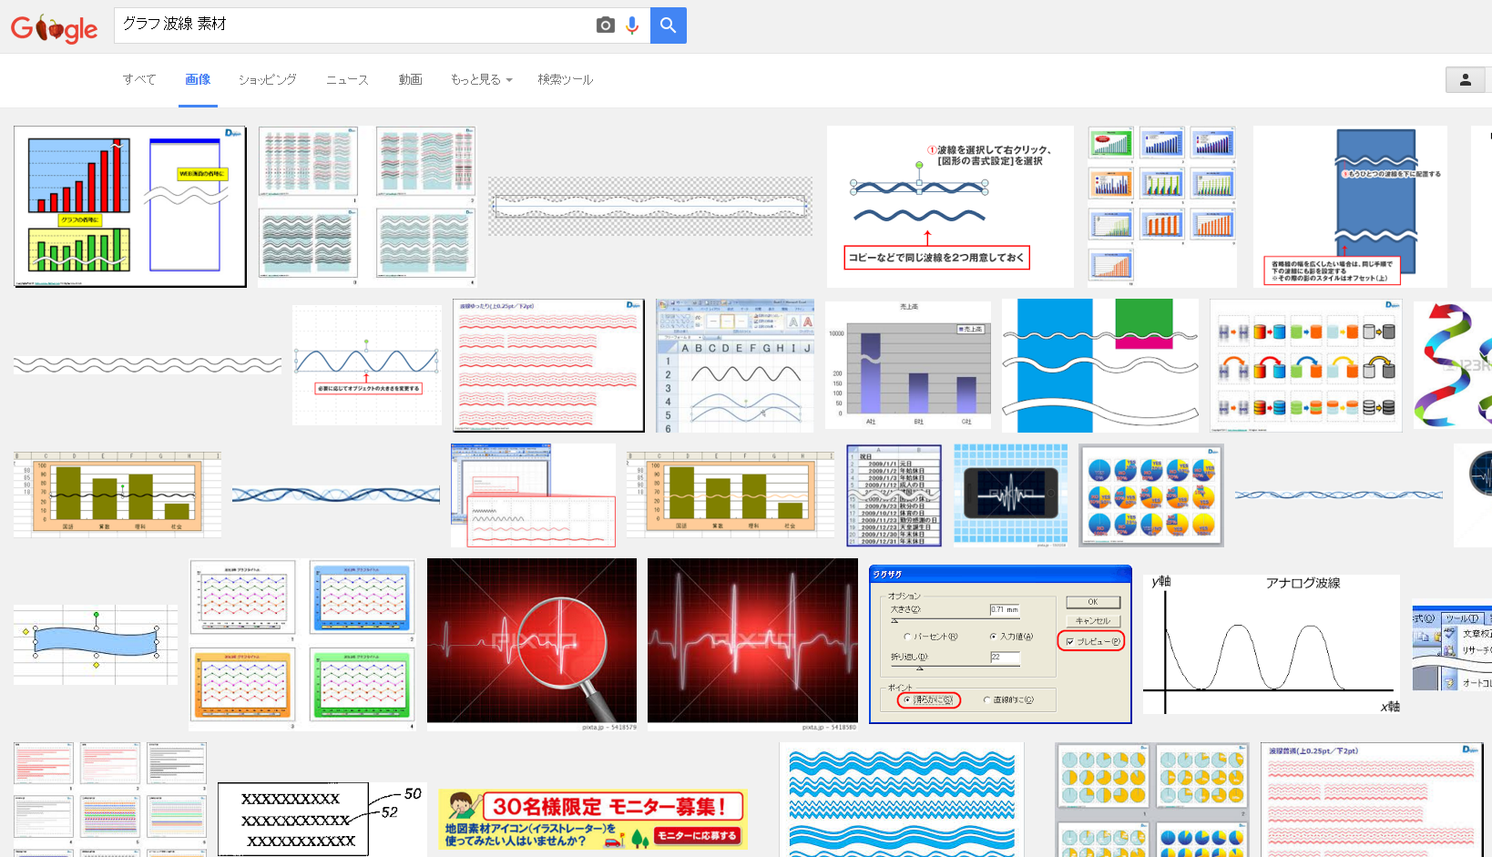Open the blue pie chart icons set thumbnail

(x=1151, y=495)
